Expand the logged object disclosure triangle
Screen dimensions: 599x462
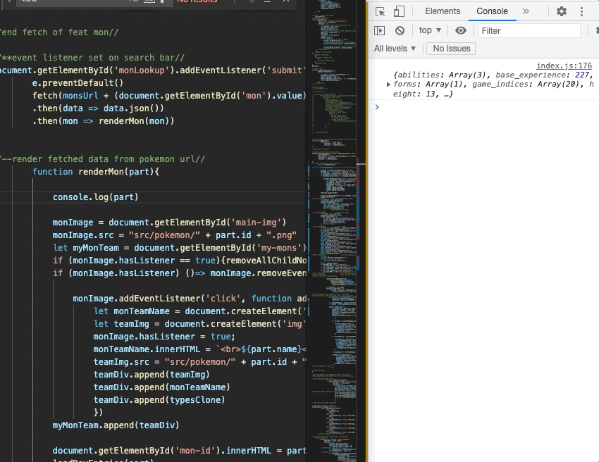coord(388,85)
